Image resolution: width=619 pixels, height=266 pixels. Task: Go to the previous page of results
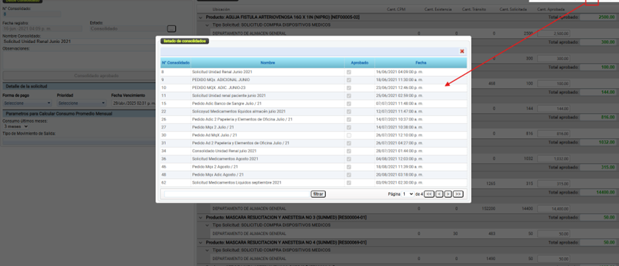tap(439, 194)
